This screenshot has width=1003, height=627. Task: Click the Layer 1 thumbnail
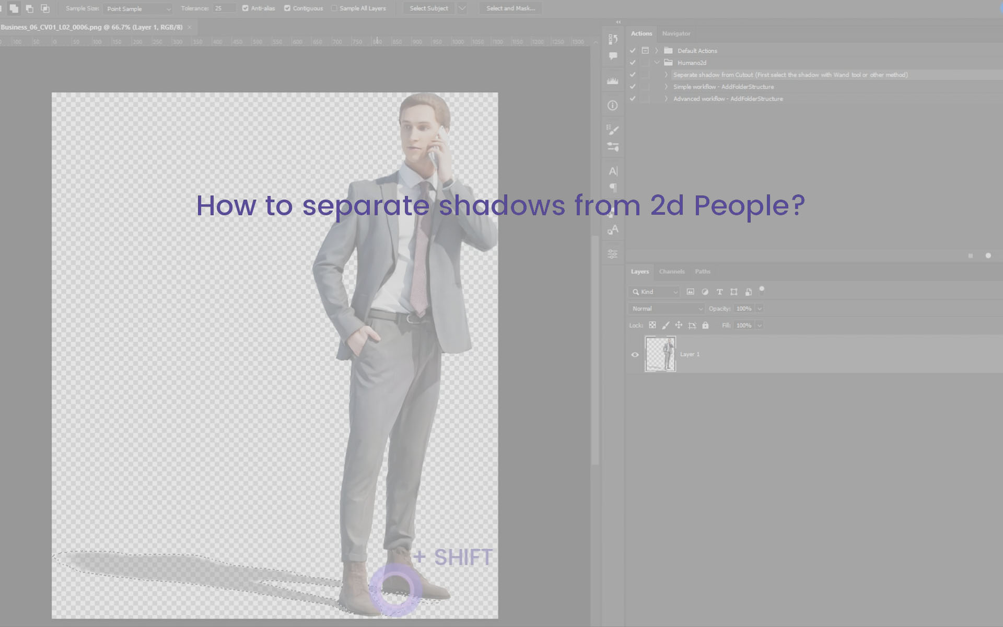[660, 354]
